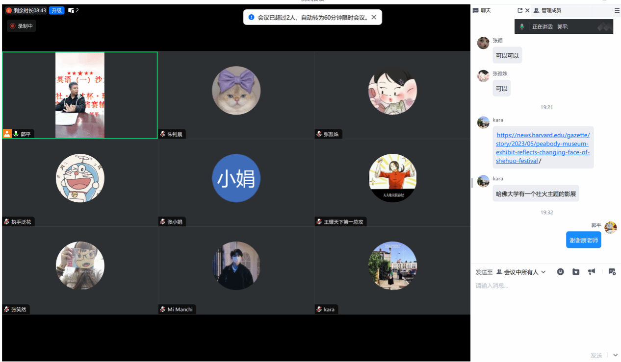
Task: Open the hamburger menu in member panel
Action: click(617, 10)
